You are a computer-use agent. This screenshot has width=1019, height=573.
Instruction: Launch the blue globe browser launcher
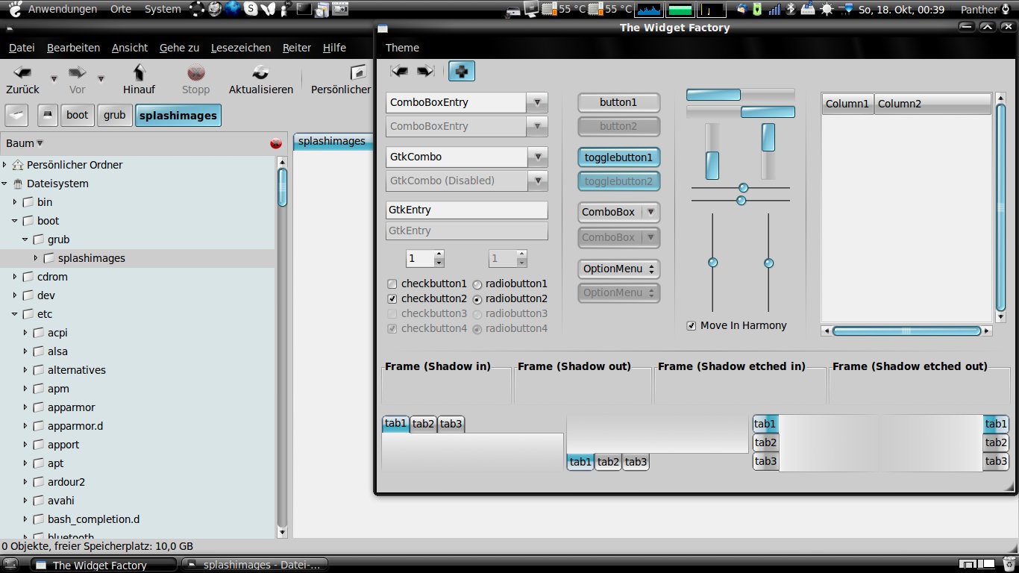233,9
